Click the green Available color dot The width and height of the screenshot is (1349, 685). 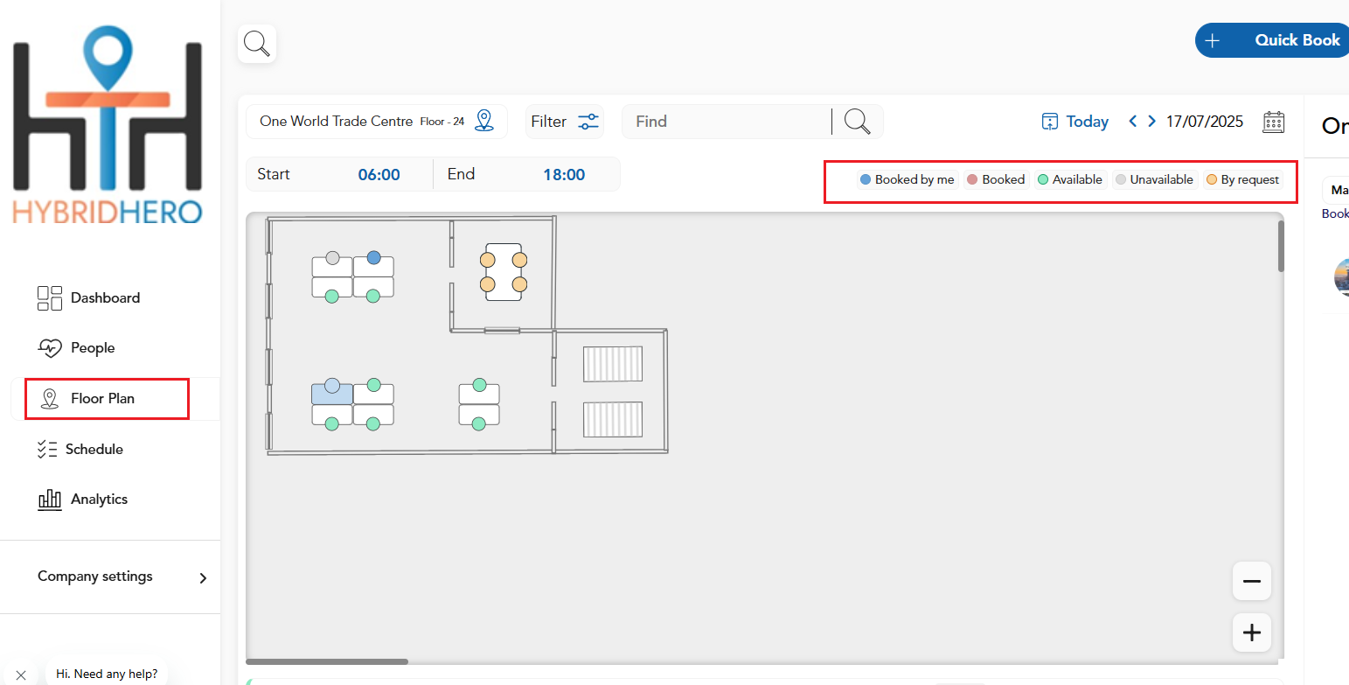click(x=1043, y=179)
